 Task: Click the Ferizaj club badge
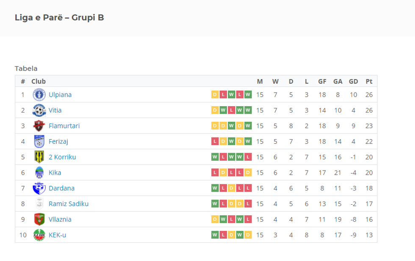(39, 142)
